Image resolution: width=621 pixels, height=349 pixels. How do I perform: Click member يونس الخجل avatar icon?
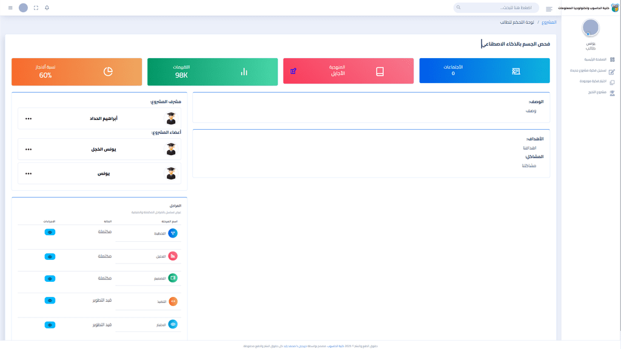pos(170,149)
